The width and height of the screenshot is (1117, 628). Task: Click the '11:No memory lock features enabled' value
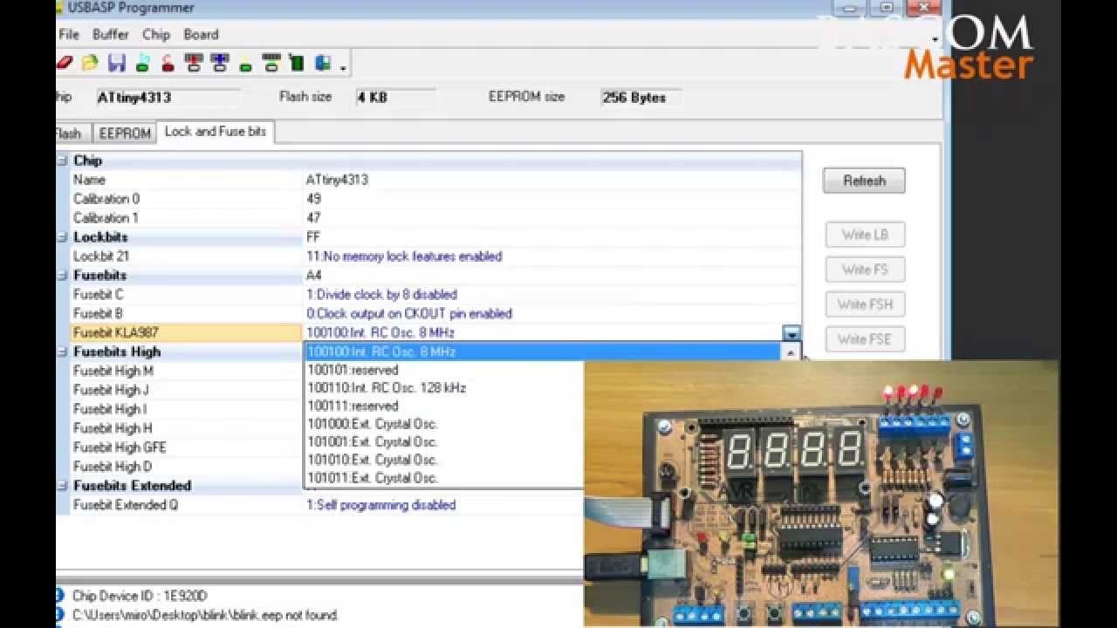click(x=404, y=256)
